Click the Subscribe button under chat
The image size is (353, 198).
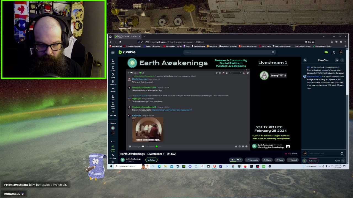coord(313,161)
